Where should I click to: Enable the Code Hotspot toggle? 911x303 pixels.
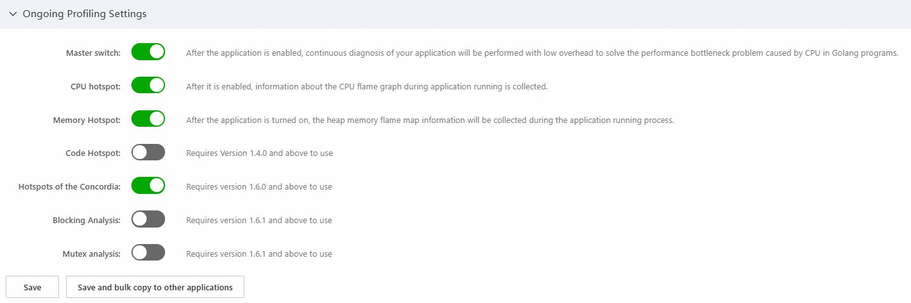(148, 153)
